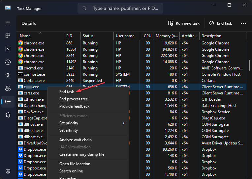Click SYSTEM user name in conhost row
The height and width of the screenshot is (179, 252).
pyautogui.click(x=123, y=74)
